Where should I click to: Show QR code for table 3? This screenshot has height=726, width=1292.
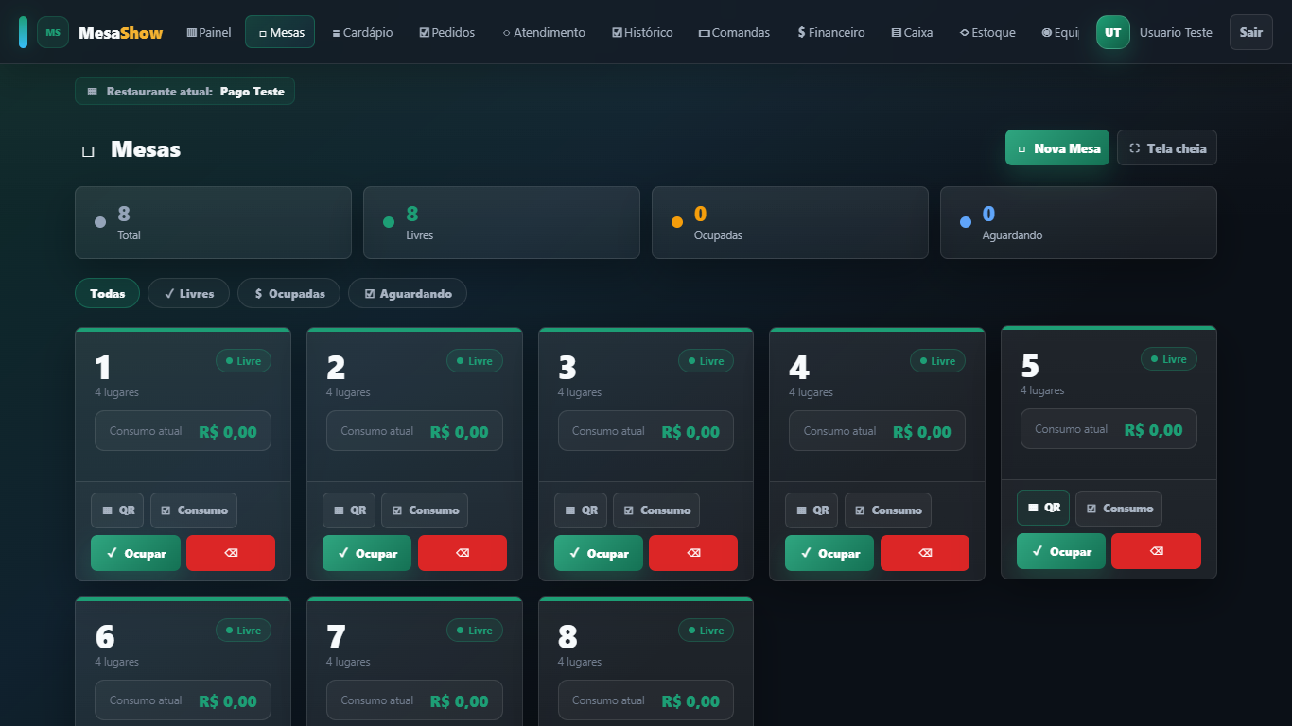[x=581, y=510]
